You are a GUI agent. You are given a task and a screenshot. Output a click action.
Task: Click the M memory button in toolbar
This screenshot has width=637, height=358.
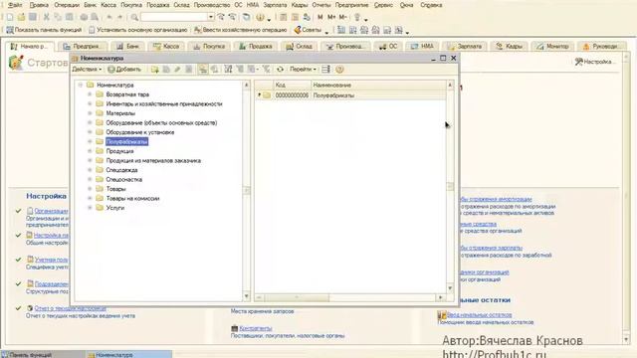click(x=320, y=17)
